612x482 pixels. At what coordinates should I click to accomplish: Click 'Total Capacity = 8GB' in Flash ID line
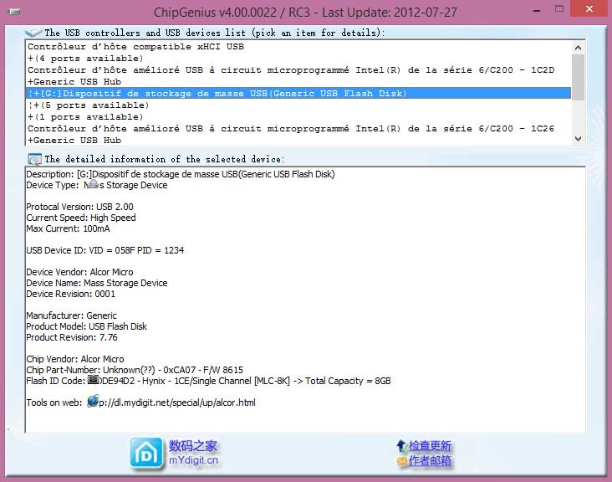pyautogui.click(x=348, y=381)
